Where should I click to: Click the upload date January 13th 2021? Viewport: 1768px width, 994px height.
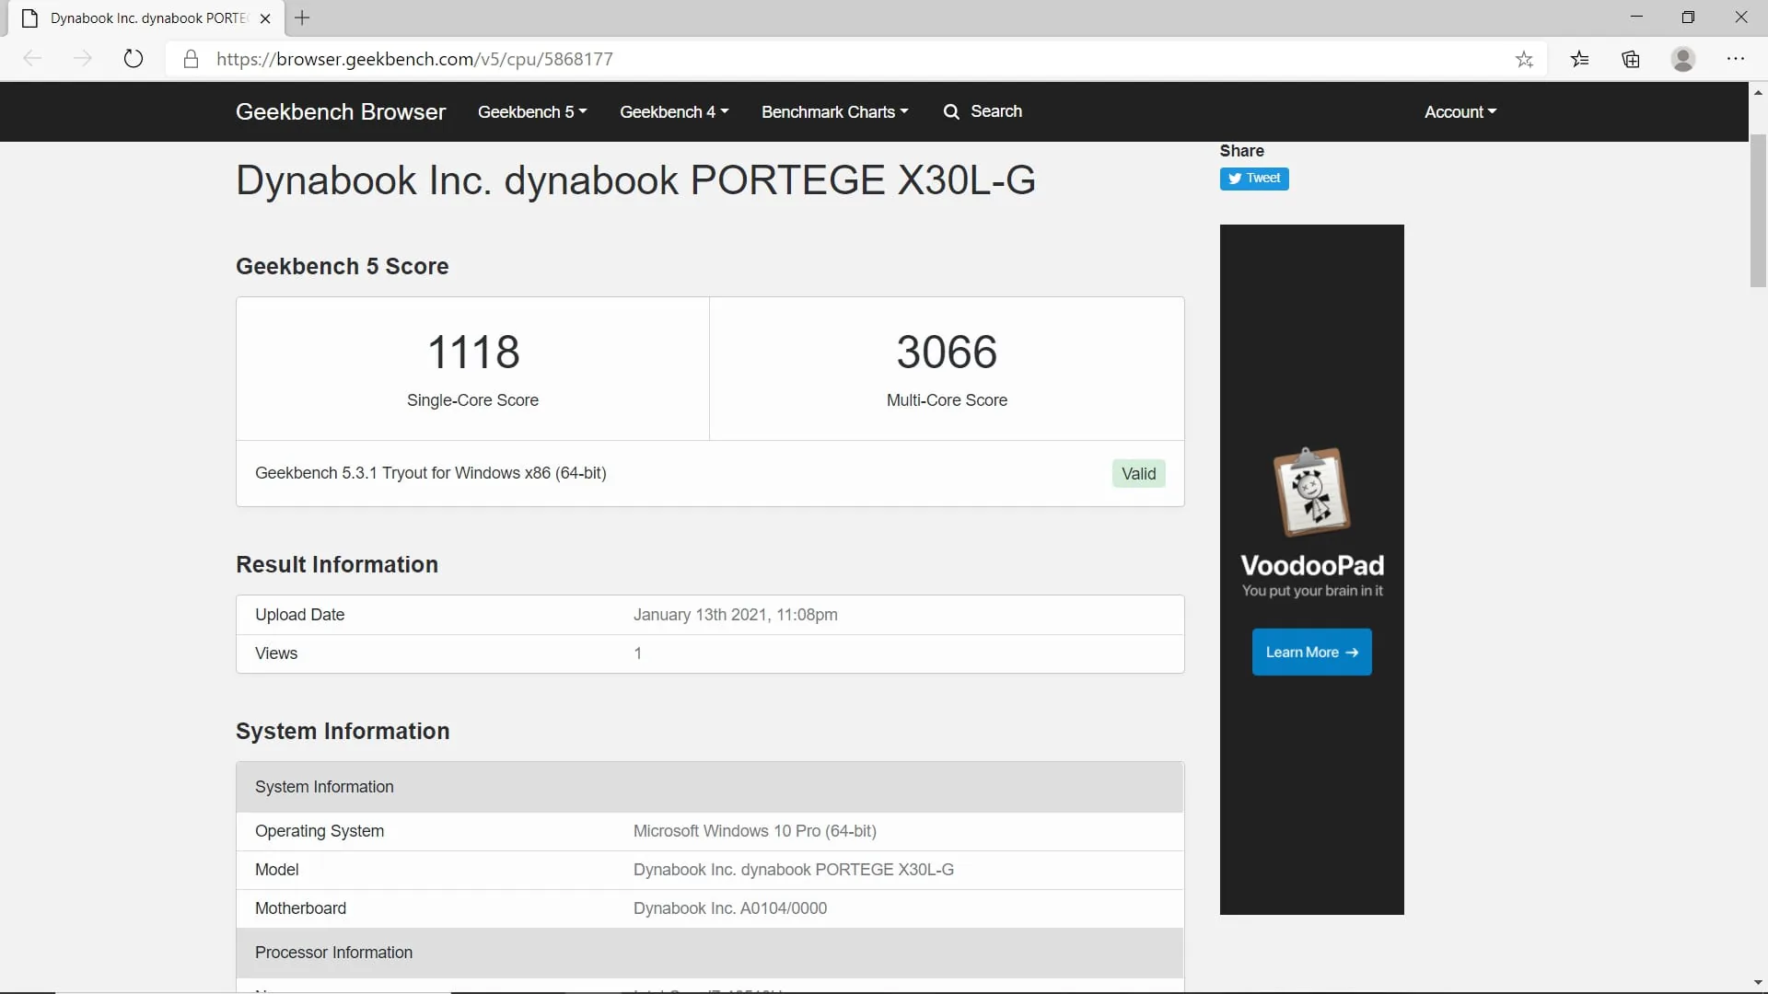pyautogui.click(x=735, y=615)
